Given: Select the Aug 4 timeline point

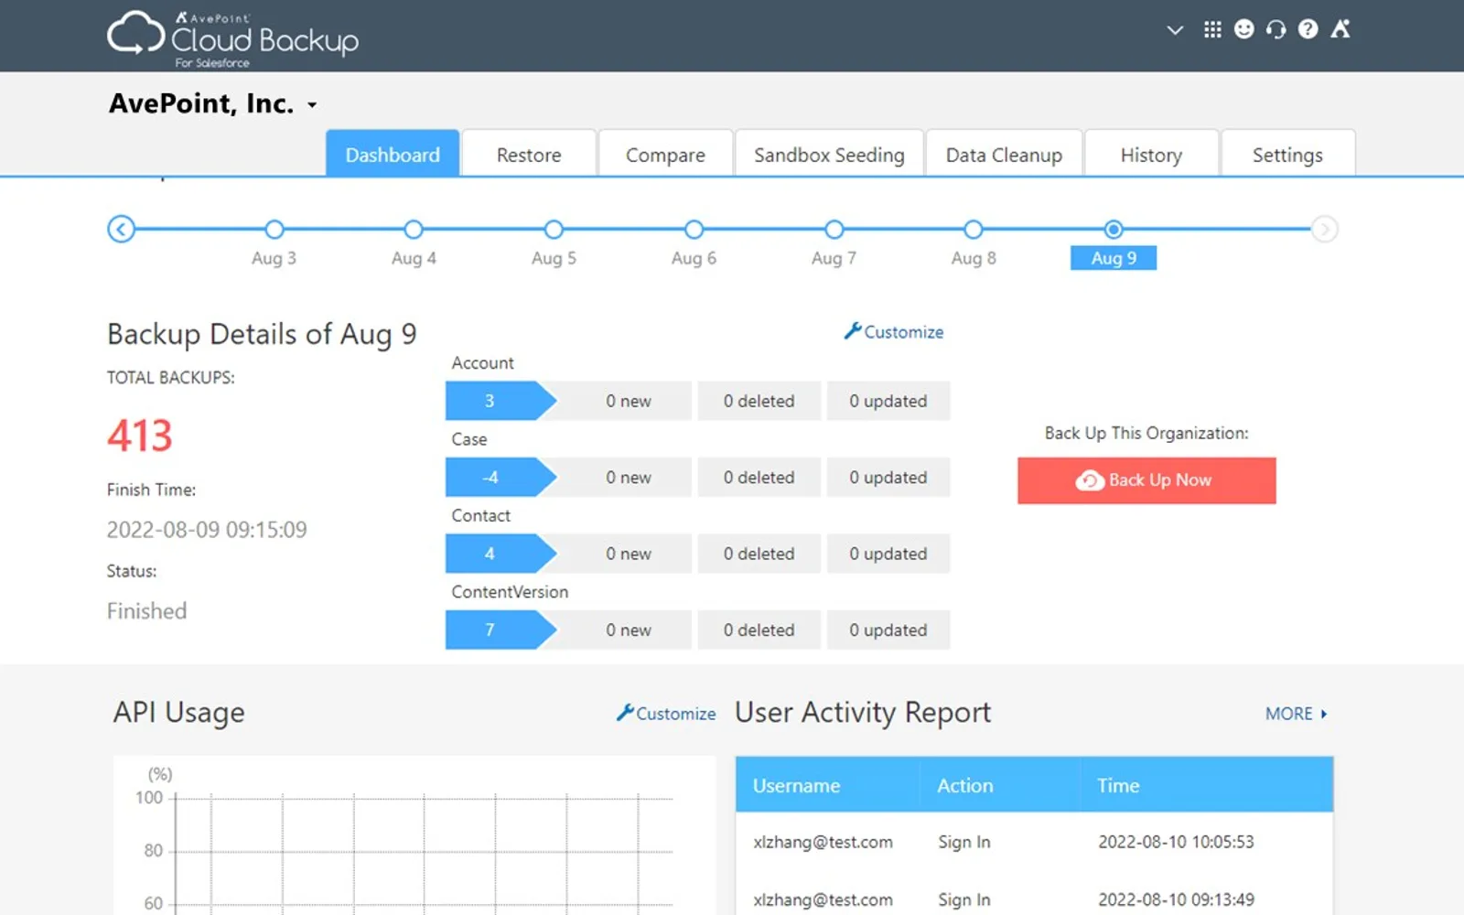Looking at the screenshot, I should [414, 229].
